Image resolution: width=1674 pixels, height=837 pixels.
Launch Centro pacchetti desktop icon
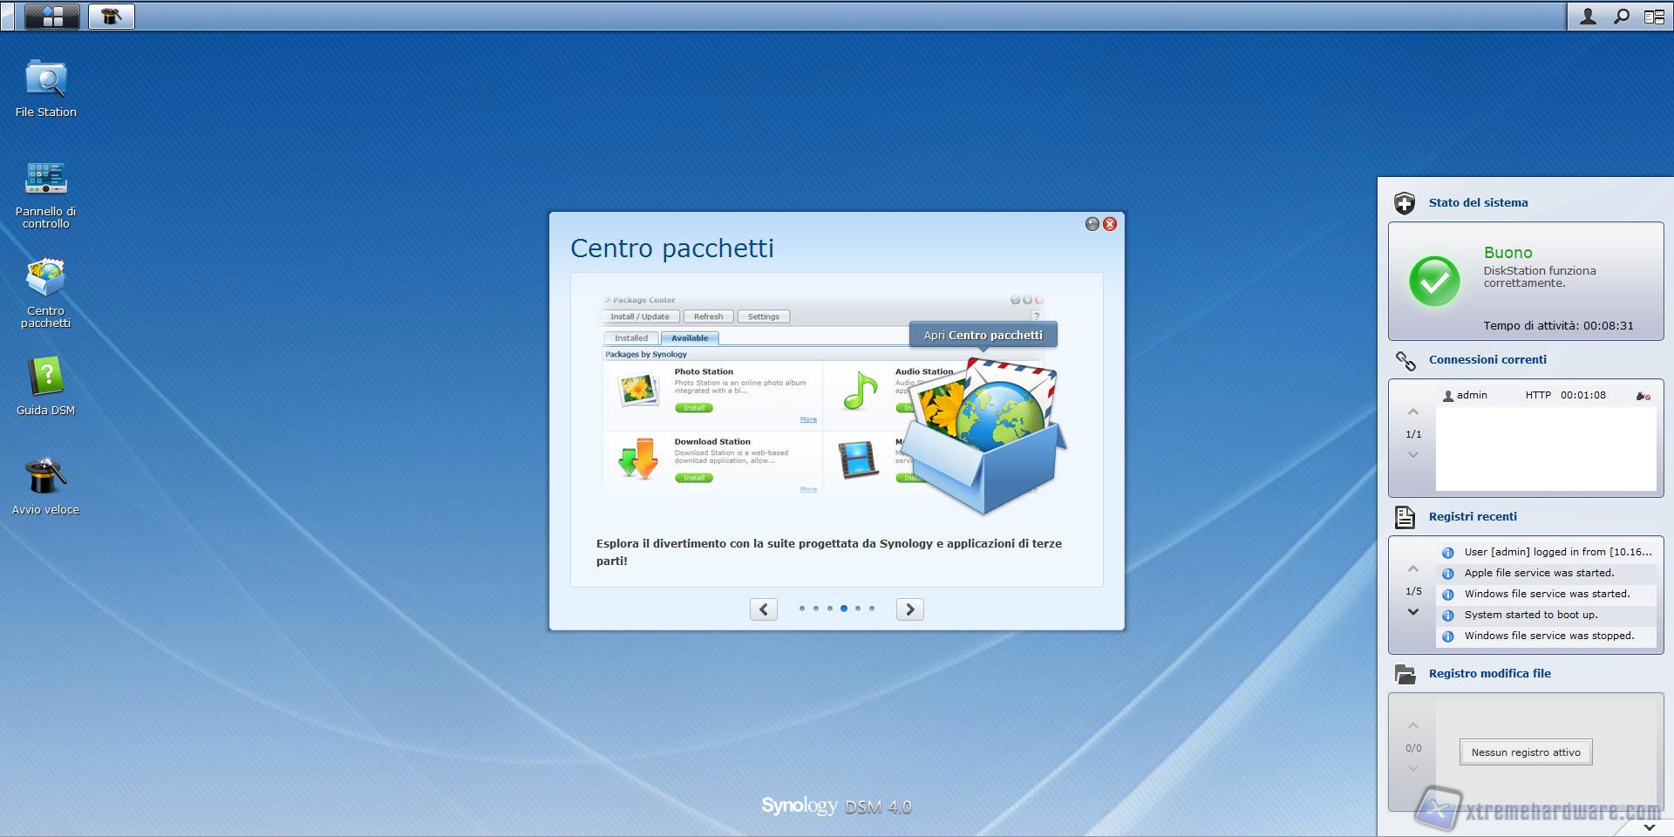coord(45,279)
